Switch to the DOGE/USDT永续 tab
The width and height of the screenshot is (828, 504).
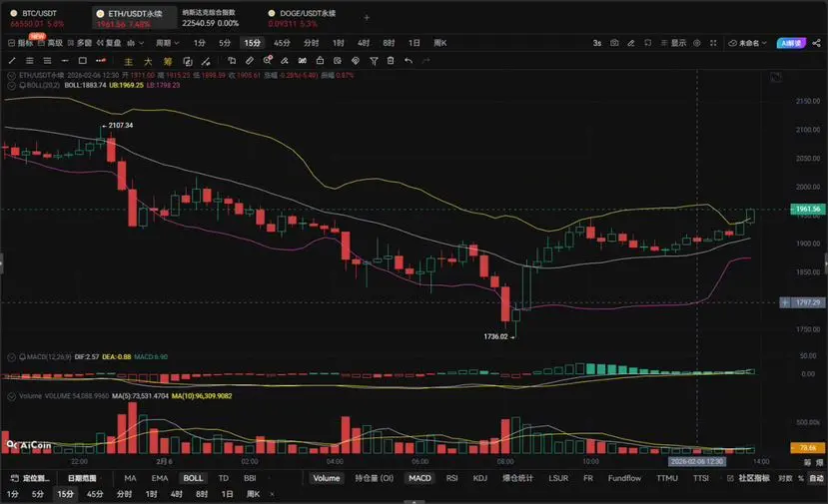(x=302, y=18)
